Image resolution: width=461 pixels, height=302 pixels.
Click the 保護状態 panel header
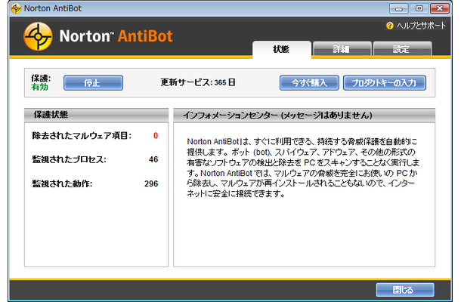pos(97,115)
